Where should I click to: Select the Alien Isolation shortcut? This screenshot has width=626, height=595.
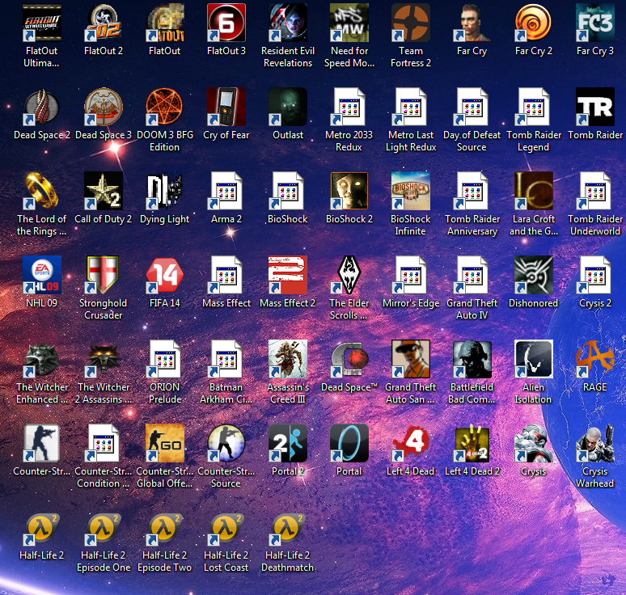[x=533, y=360]
